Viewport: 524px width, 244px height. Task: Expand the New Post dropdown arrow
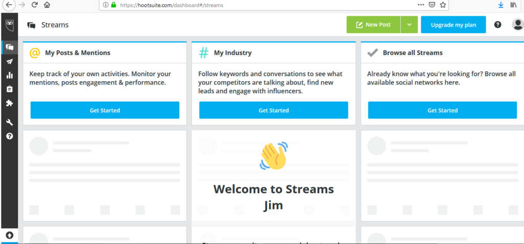click(x=409, y=25)
